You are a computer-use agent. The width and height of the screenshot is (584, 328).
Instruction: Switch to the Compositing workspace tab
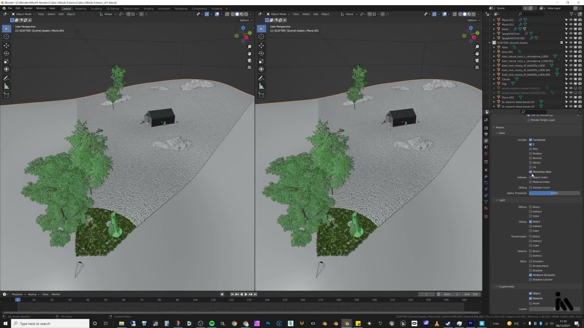click(x=199, y=9)
